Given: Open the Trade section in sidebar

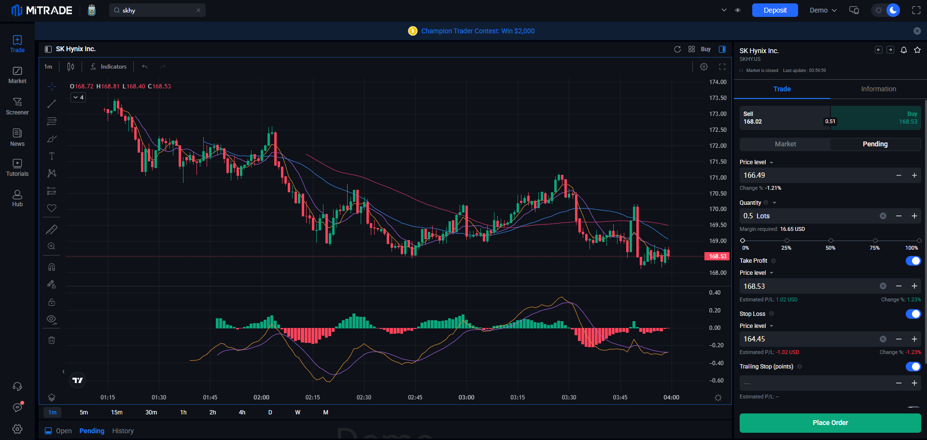Looking at the screenshot, I should 17,44.
